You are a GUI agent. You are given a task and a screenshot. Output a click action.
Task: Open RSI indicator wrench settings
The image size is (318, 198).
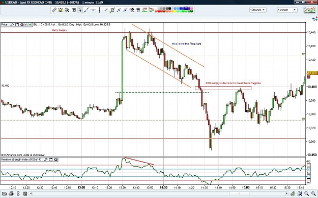[46, 160]
